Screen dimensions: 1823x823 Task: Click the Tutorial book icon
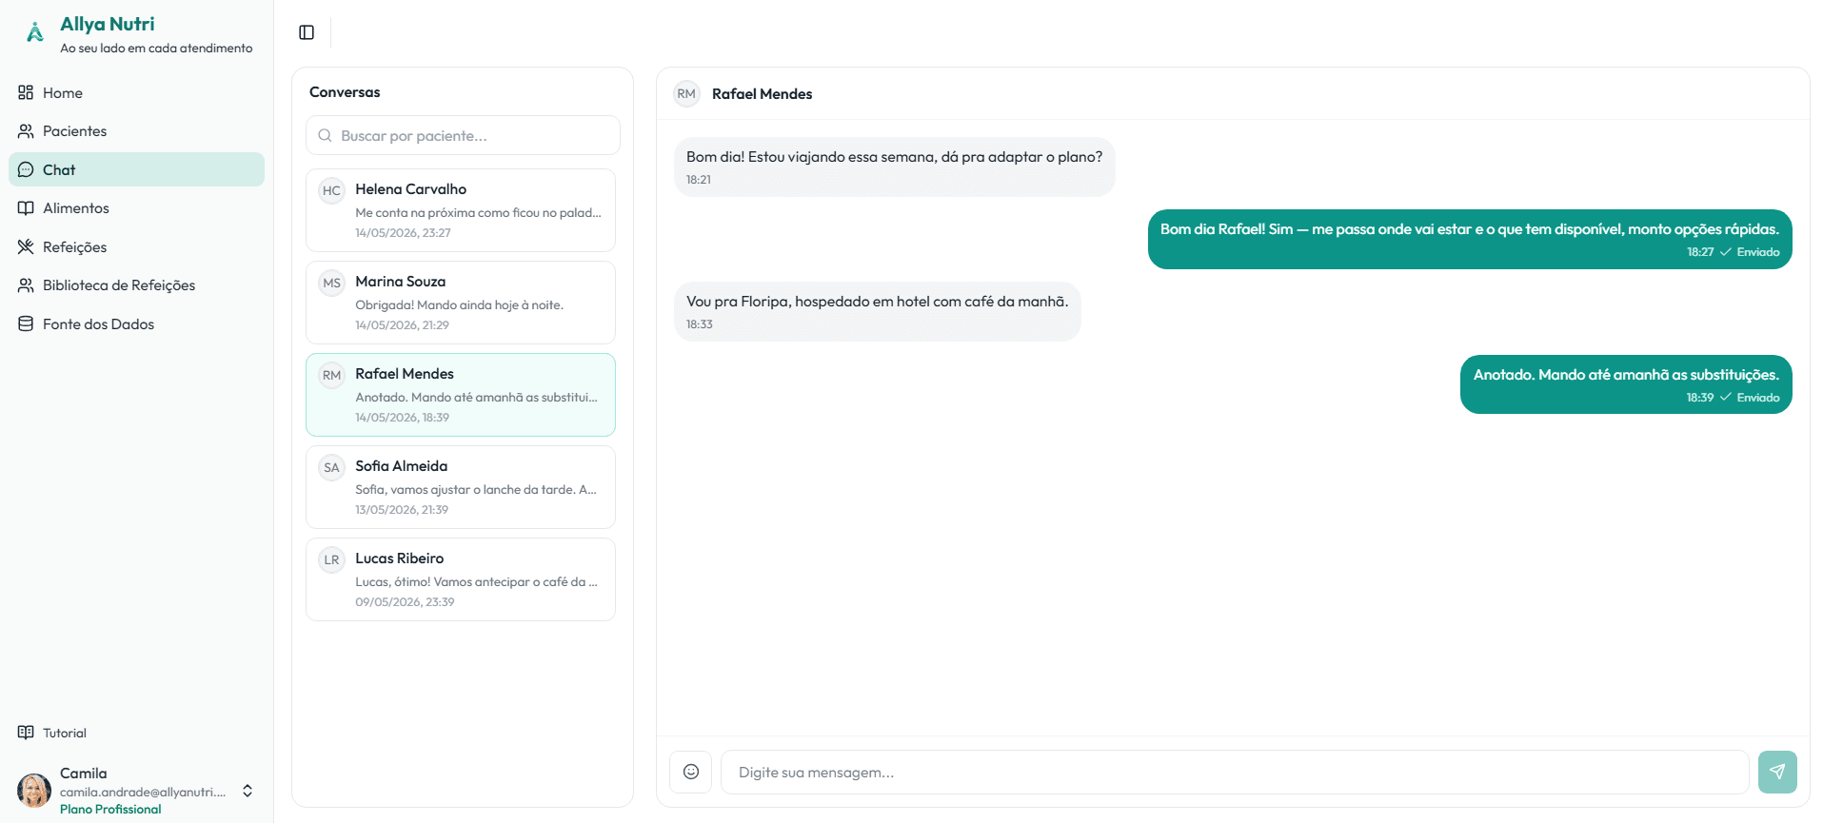pyautogui.click(x=26, y=733)
